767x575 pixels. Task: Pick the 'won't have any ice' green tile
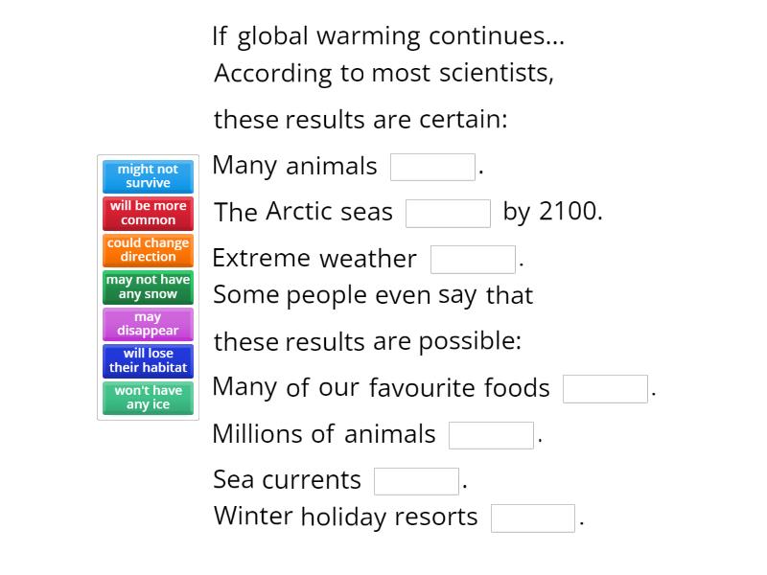coord(148,398)
